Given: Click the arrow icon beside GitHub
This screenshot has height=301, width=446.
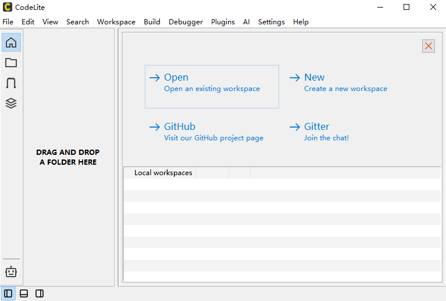Looking at the screenshot, I should [x=155, y=127].
